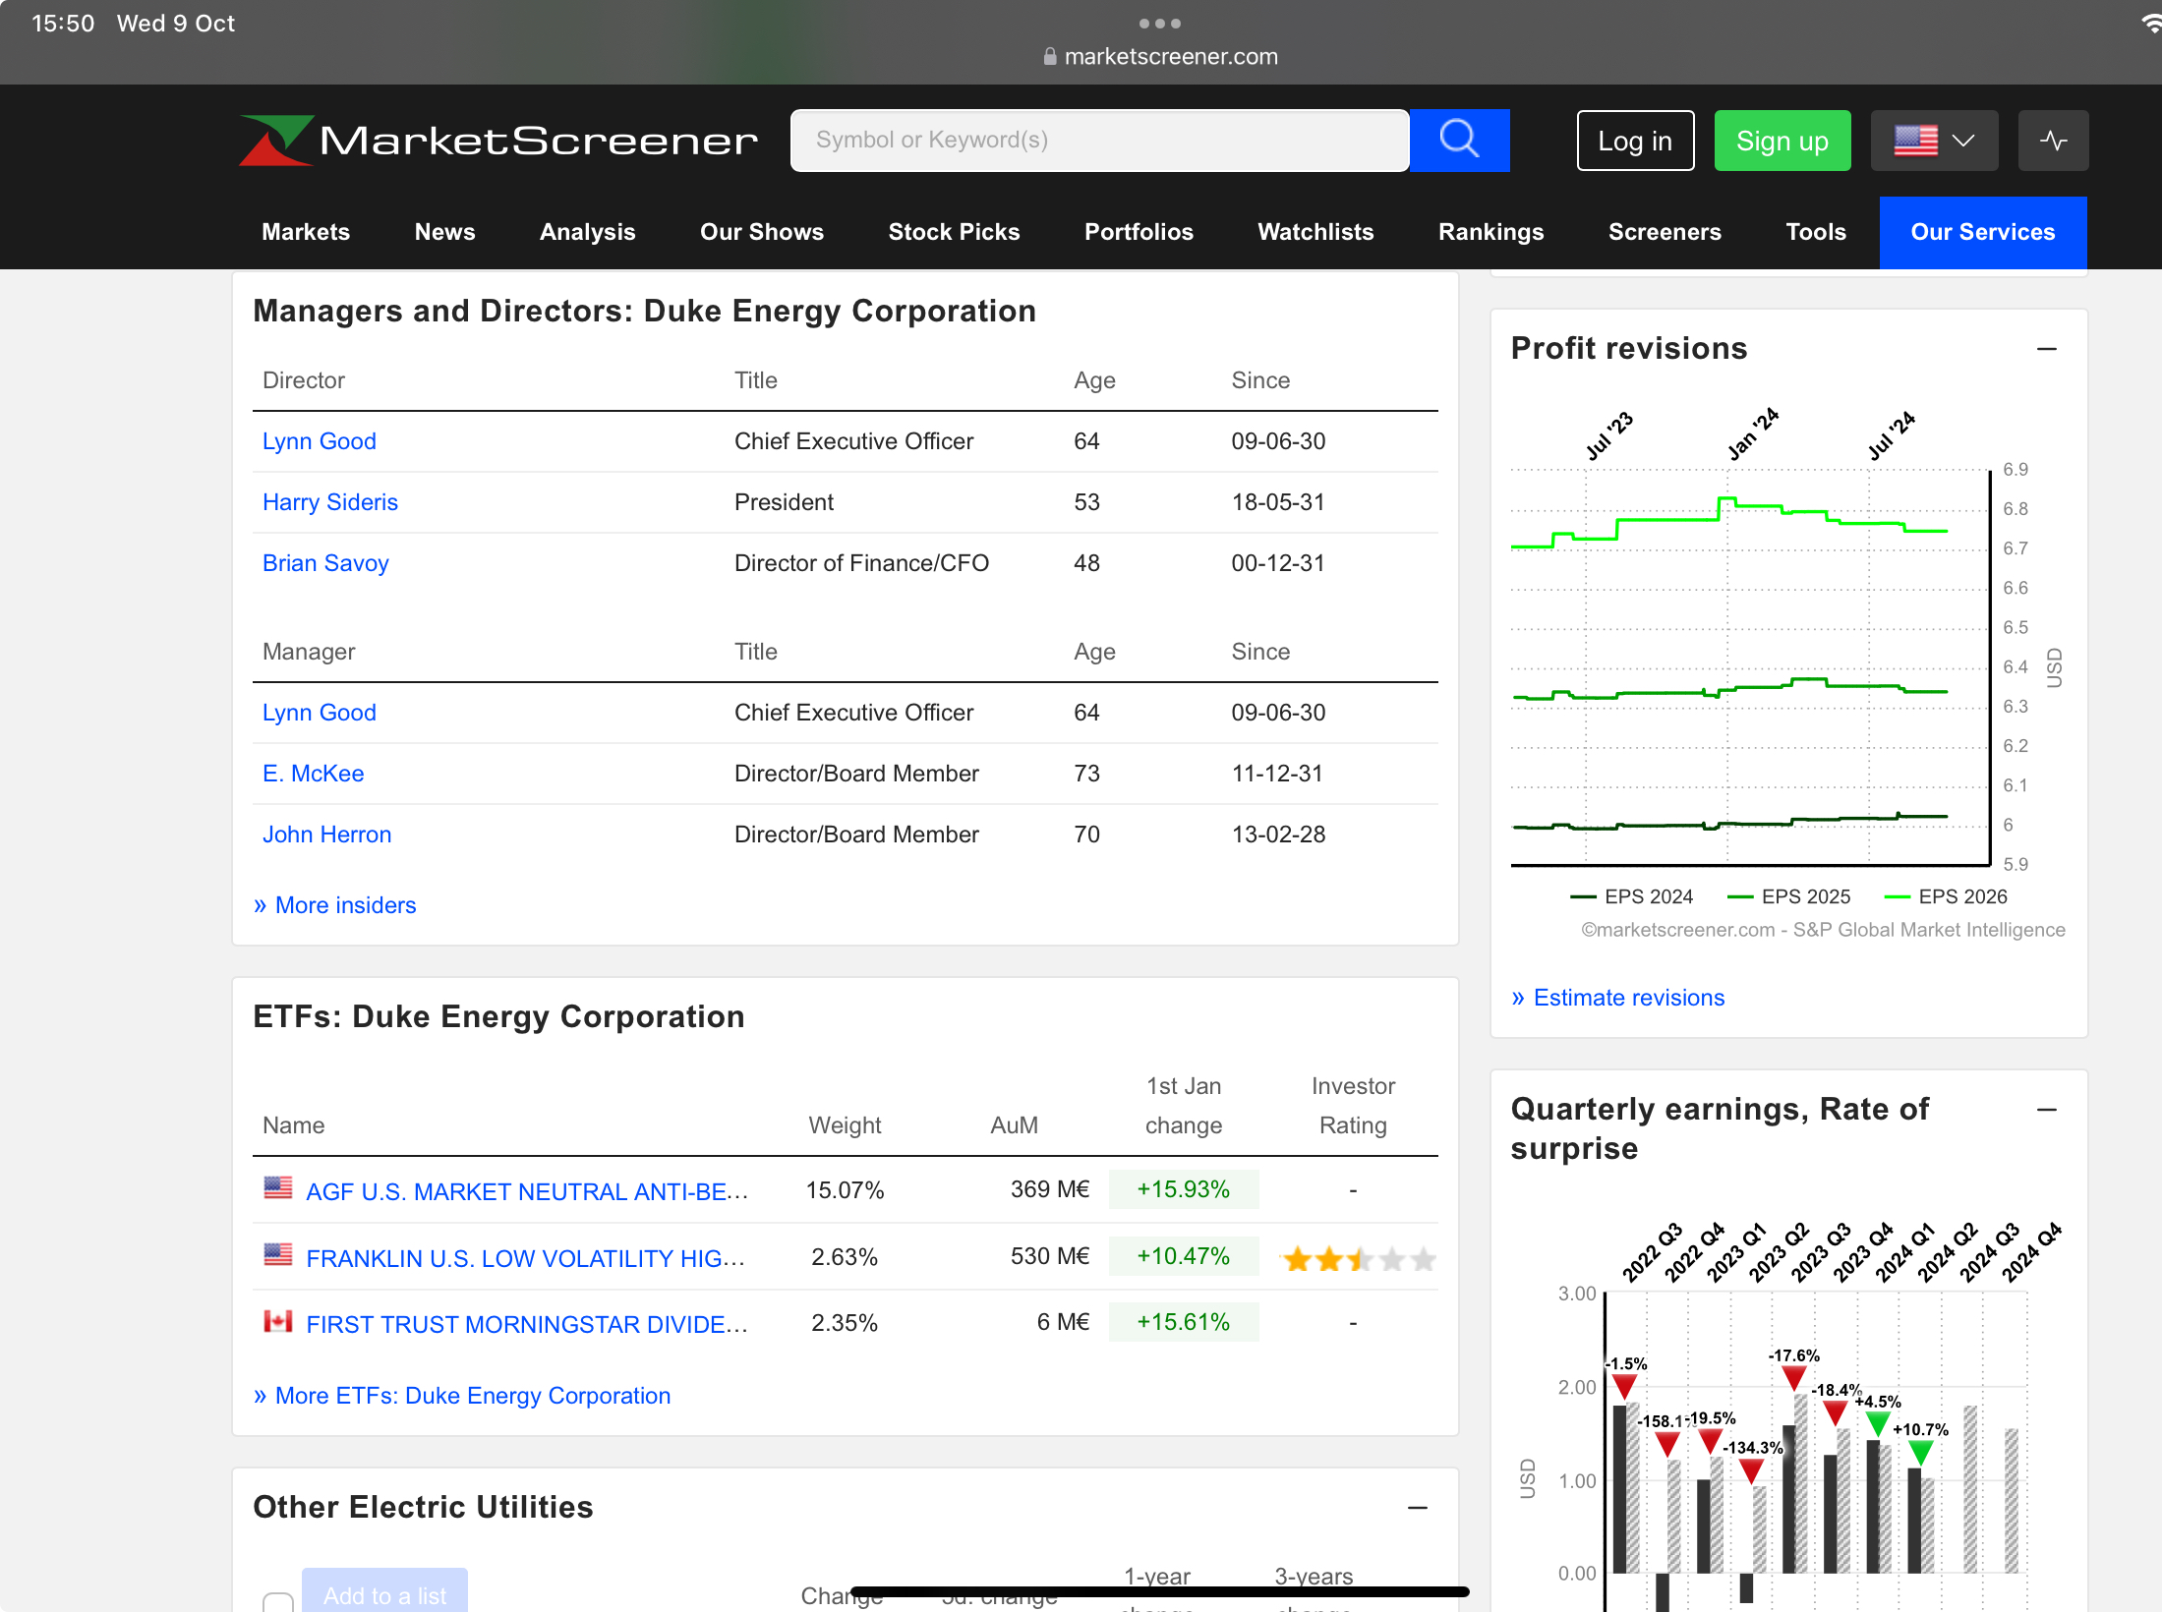Viewport: 2162px width, 1612px height.
Task: Toggle EPS 2026 legend series
Action: (x=1947, y=896)
